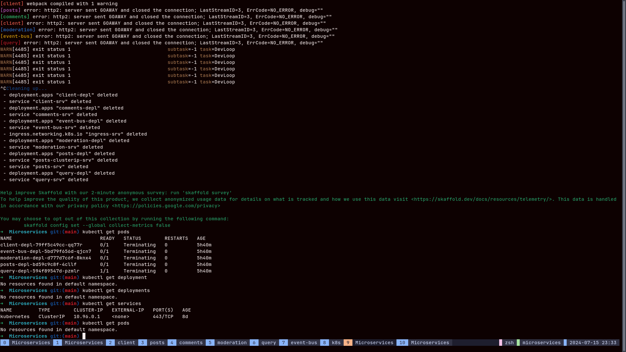
Task: Switch to tmux window 0 Microservices
Action: (26, 343)
